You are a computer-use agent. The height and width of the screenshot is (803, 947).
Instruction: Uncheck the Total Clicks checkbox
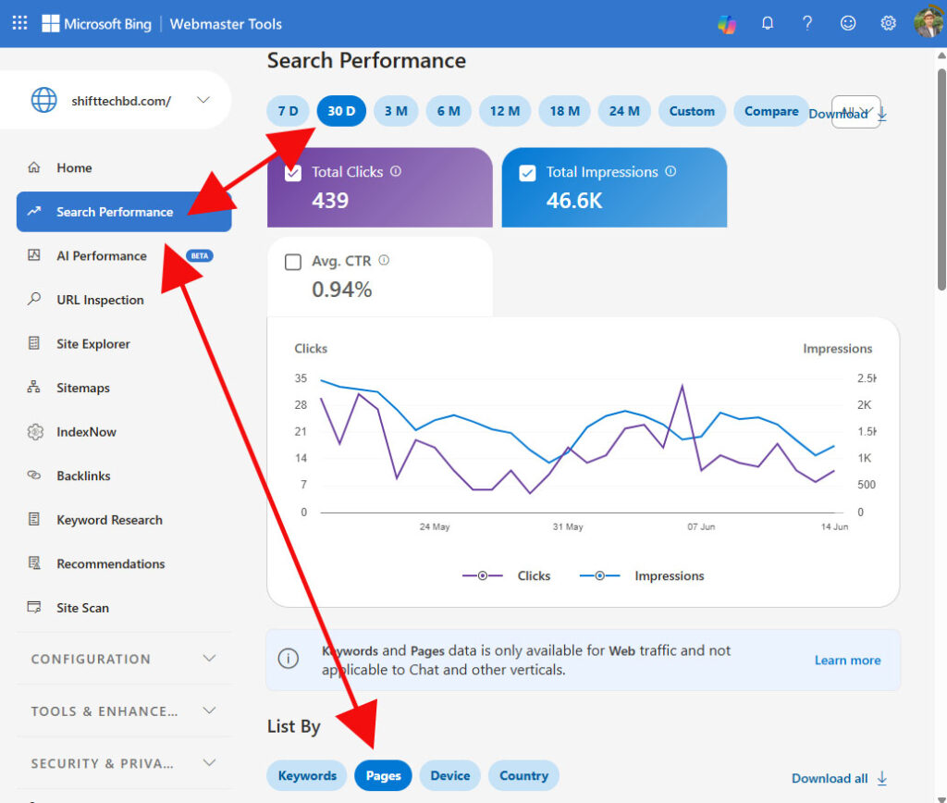pyautogui.click(x=293, y=173)
